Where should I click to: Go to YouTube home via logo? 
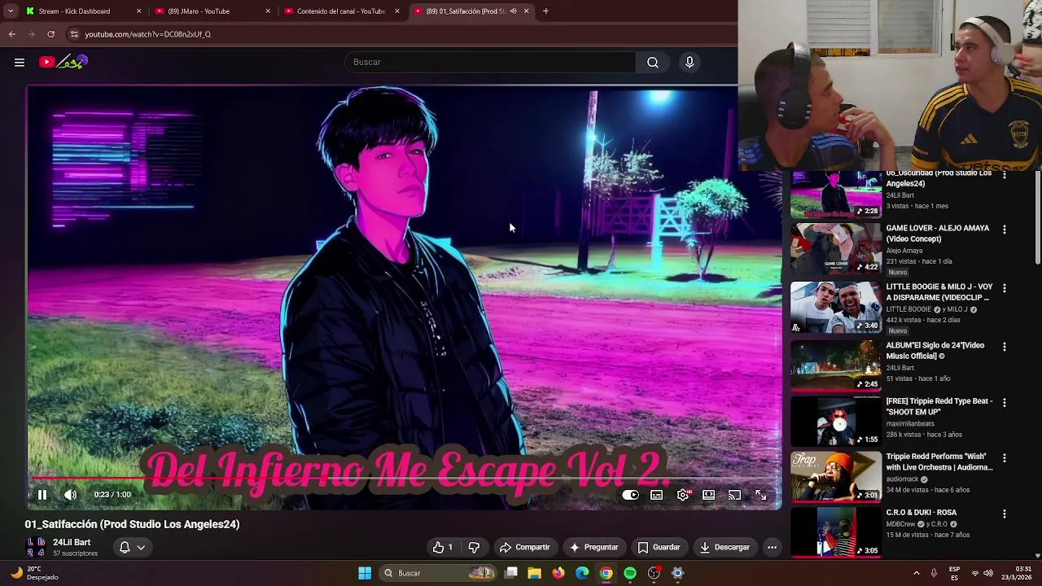click(x=63, y=62)
